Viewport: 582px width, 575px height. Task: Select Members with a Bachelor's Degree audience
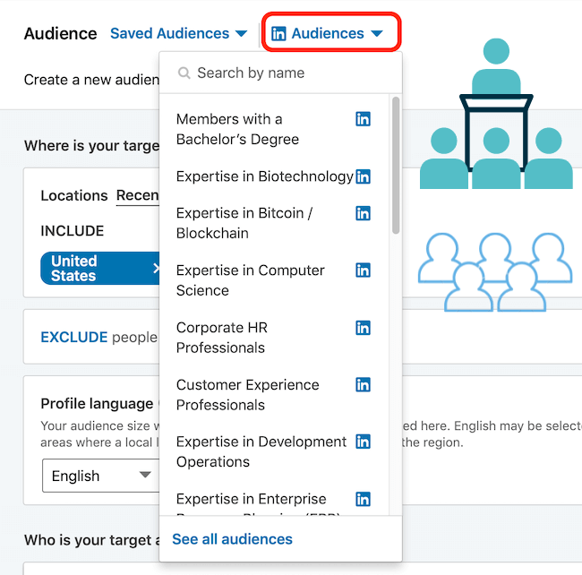(237, 129)
